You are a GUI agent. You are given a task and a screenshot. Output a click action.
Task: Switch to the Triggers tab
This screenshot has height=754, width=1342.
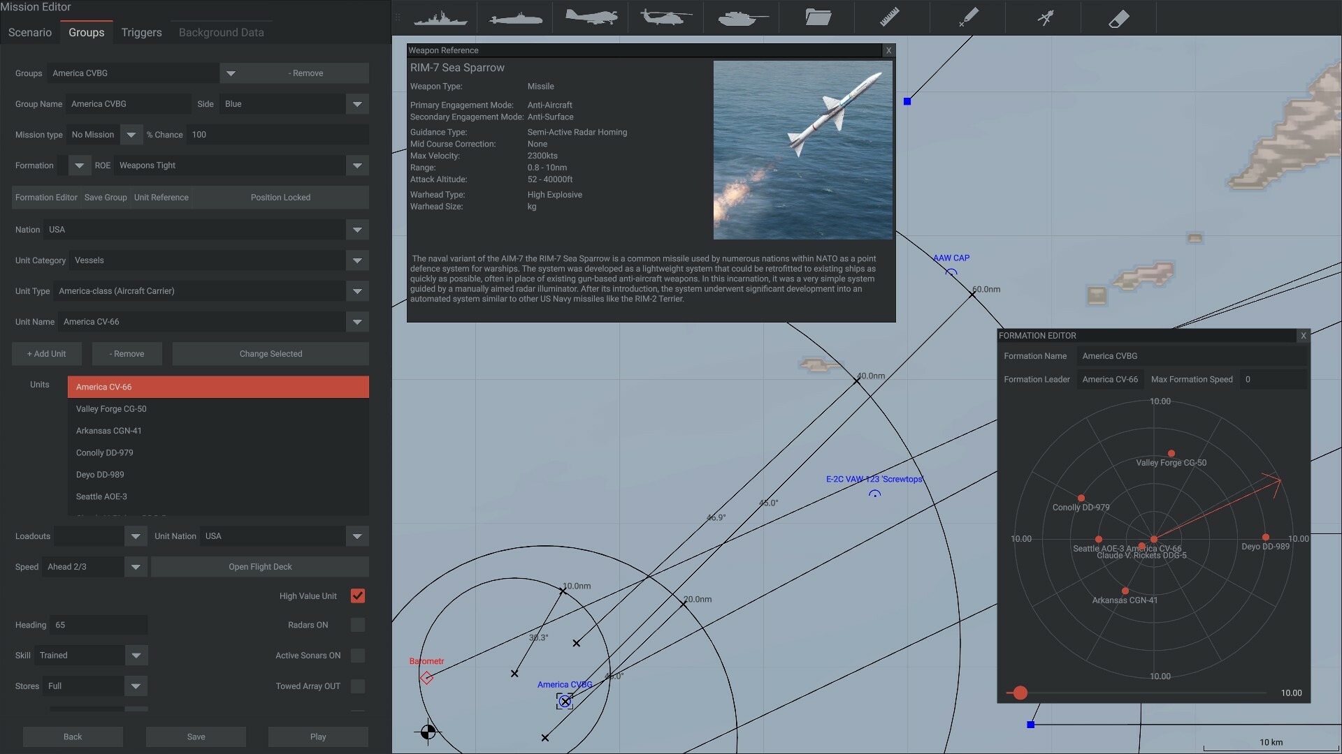(141, 32)
